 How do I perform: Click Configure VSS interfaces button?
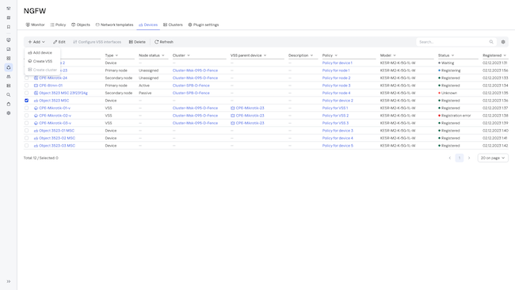(97, 42)
